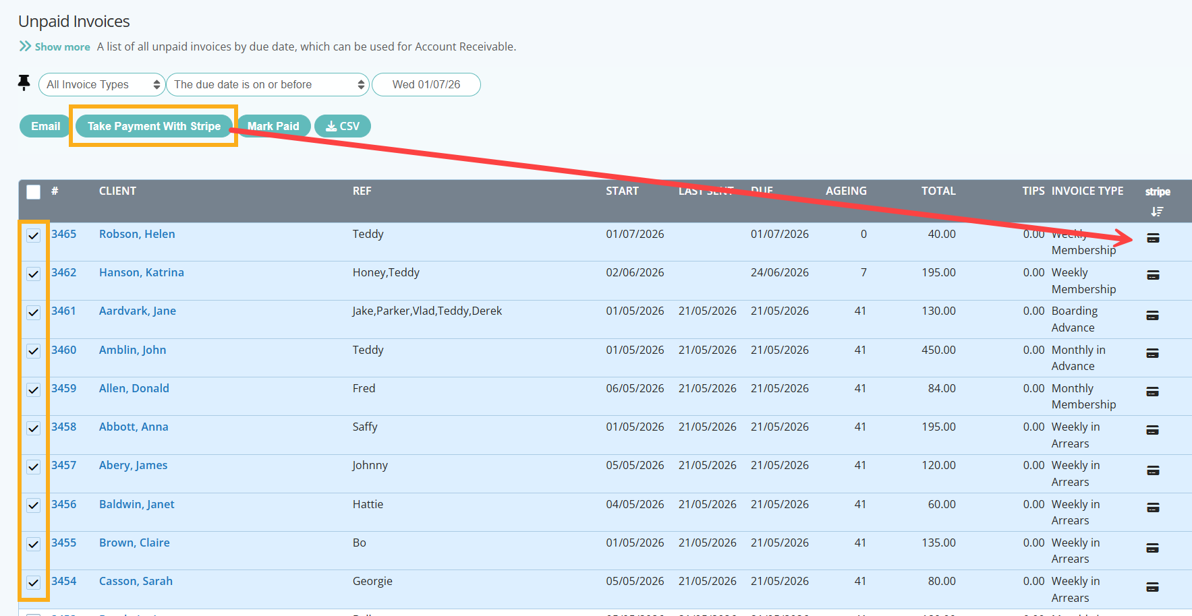Open invoice number 3460

point(64,350)
